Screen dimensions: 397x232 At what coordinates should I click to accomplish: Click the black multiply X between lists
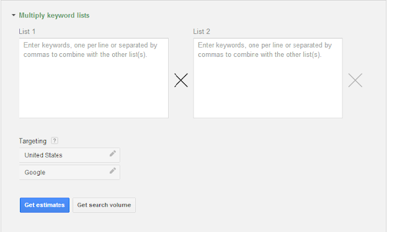181,80
